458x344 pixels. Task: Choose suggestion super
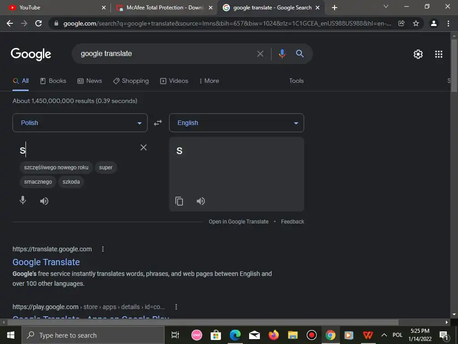[x=106, y=168]
